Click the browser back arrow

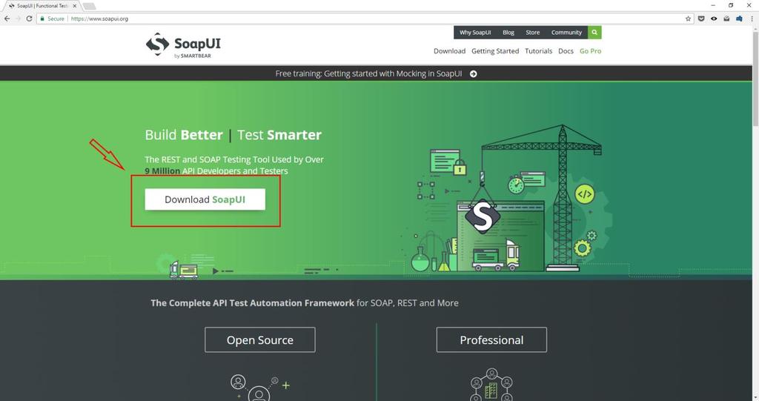[x=7, y=19]
